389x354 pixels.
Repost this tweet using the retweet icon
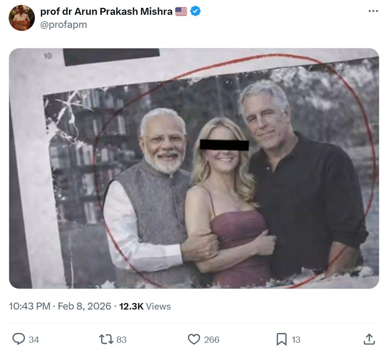(x=105, y=339)
